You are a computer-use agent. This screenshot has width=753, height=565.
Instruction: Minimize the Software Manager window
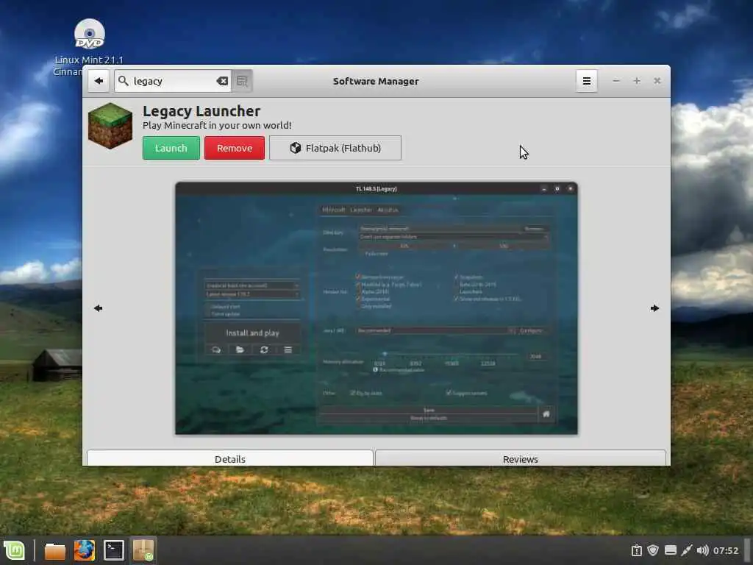[x=616, y=81]
